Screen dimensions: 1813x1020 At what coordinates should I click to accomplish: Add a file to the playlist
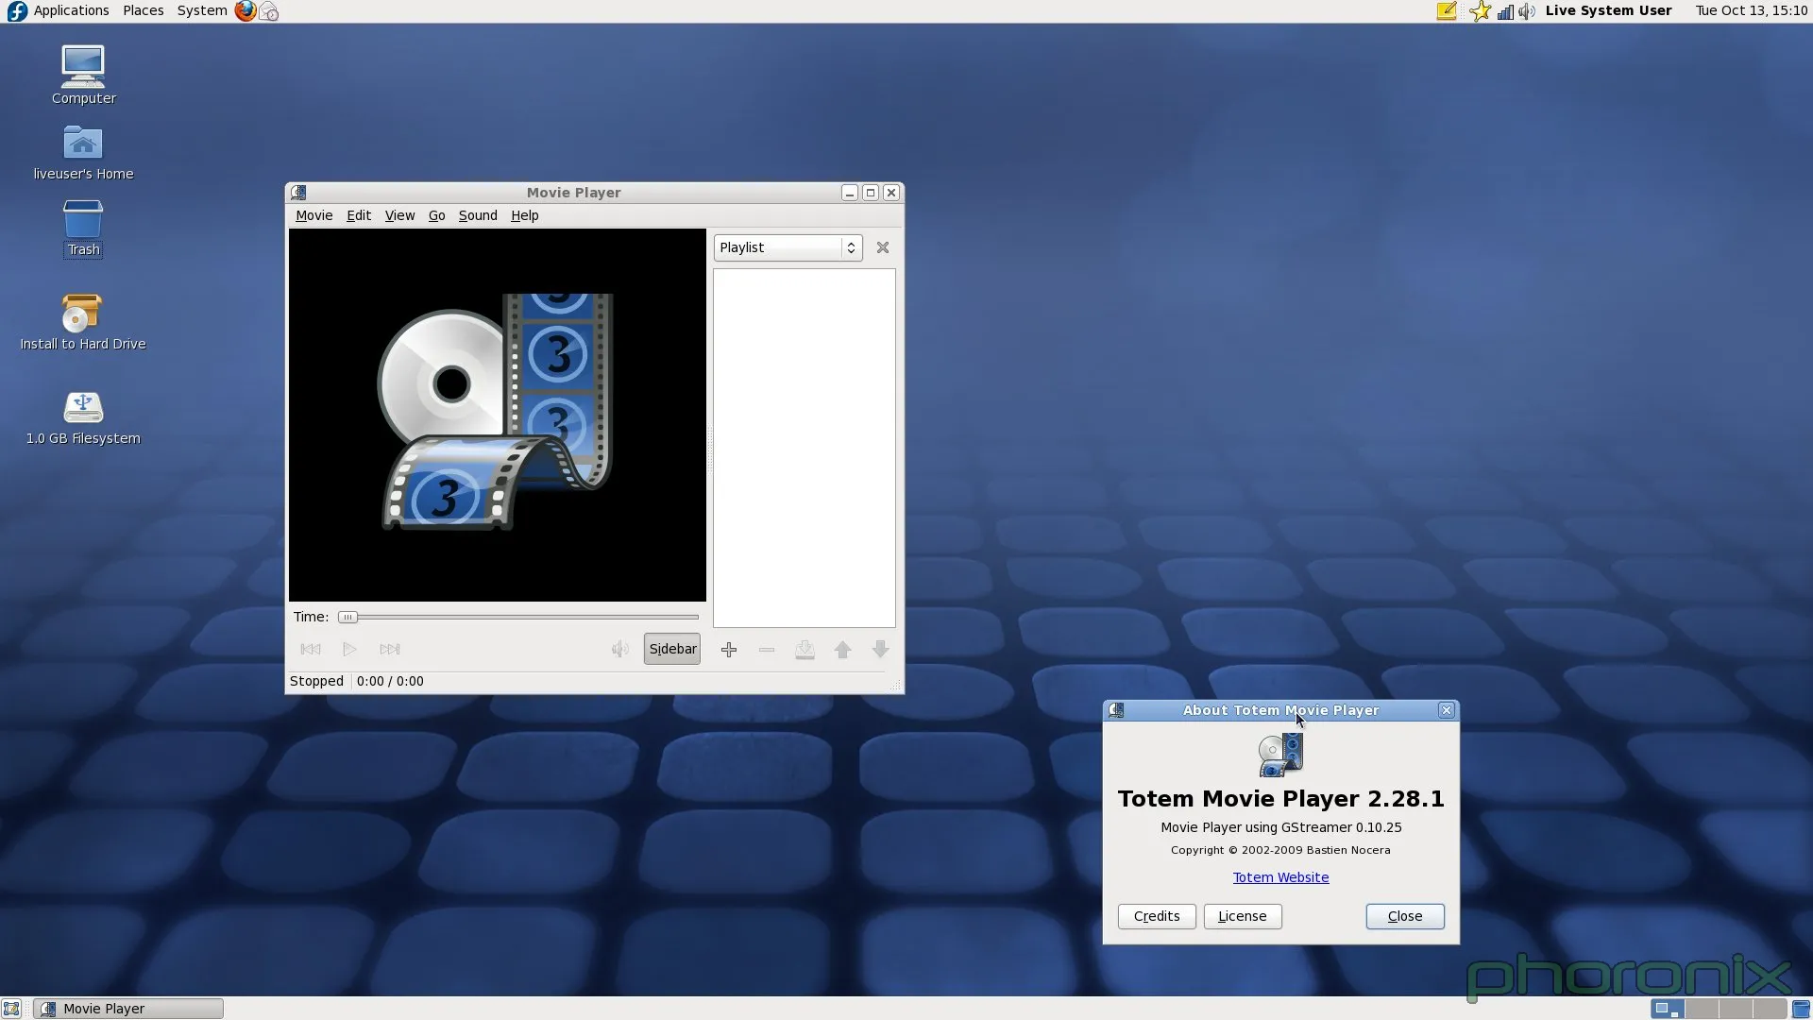coord(729,650)
